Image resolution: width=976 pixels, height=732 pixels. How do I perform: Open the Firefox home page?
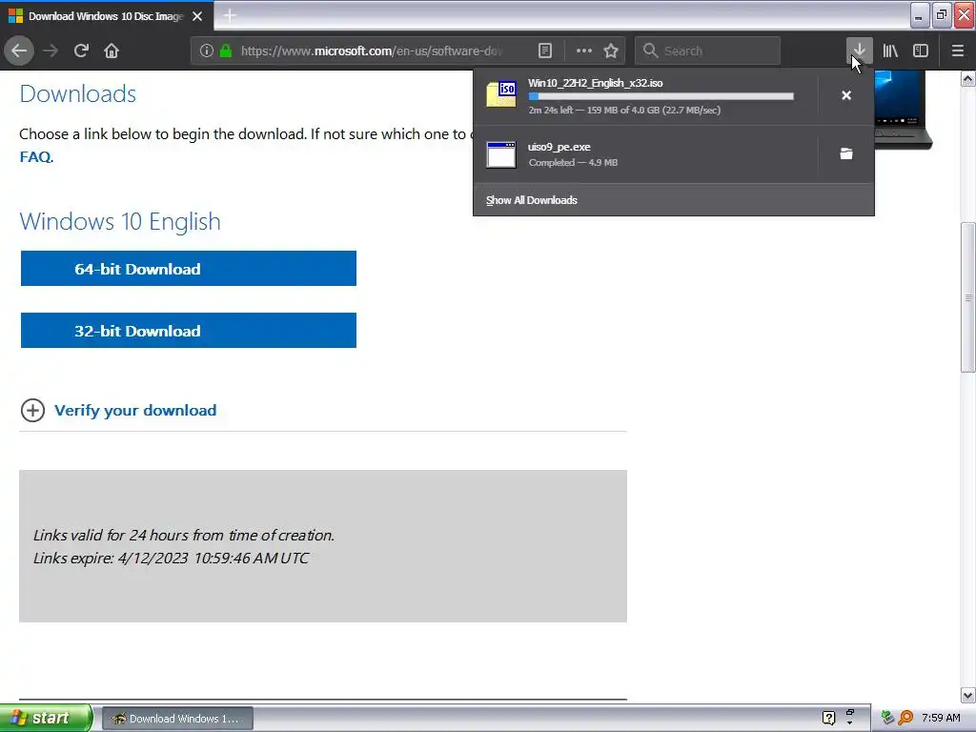tap(112, 51)
